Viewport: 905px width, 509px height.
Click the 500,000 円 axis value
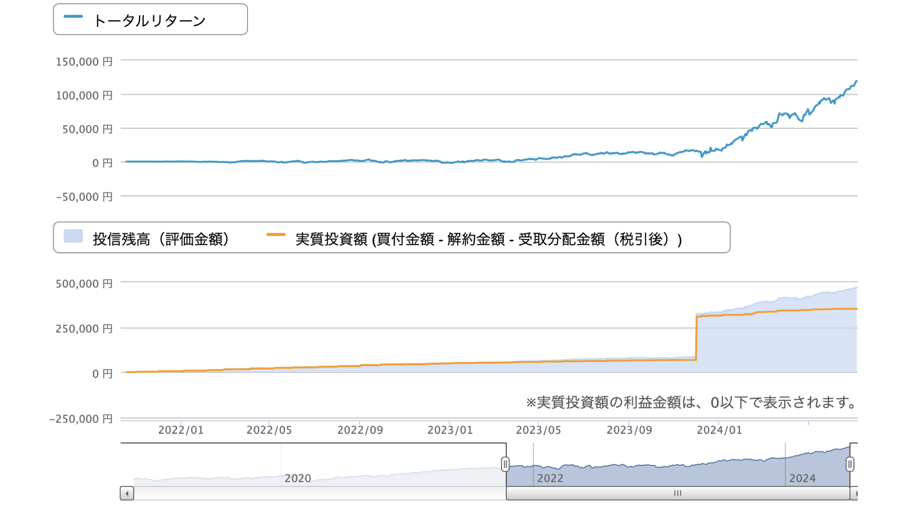(84, 284)
